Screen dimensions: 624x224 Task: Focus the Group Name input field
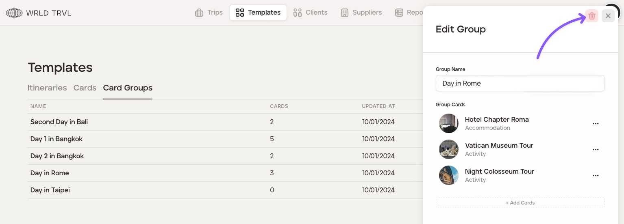point(520,83)
